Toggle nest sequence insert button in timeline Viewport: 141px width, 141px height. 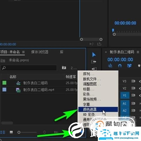[x=110, y=66]
